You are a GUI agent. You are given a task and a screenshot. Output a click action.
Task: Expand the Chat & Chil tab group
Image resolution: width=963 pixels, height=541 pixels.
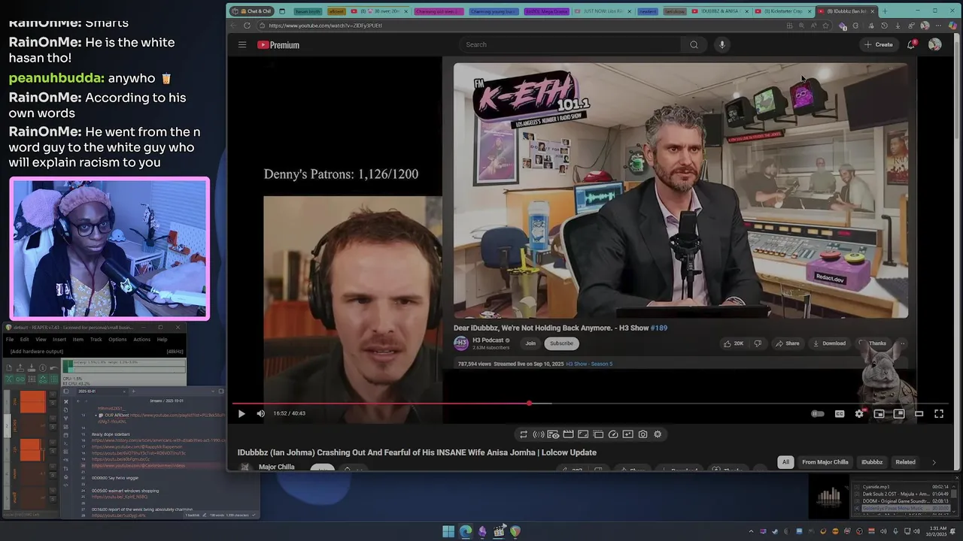pyautogui.click(x=251, y=11)
